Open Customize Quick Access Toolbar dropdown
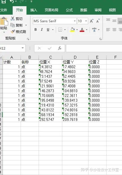 tap(32, 1)
